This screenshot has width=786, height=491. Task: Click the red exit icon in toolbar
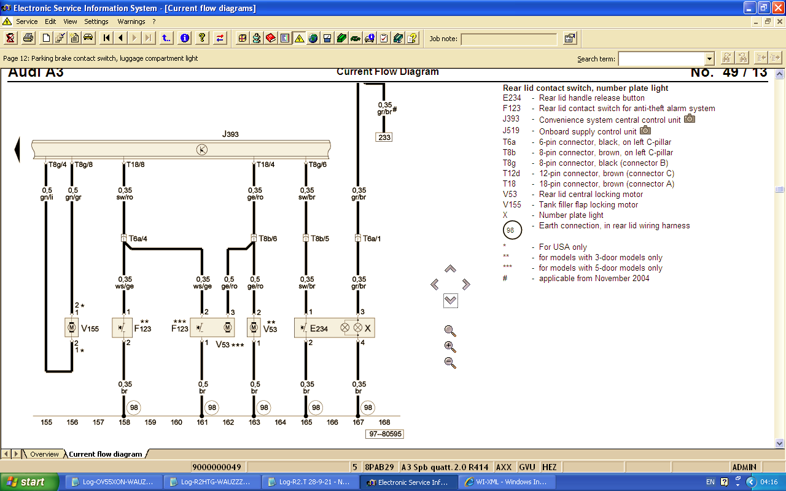coord(10,38)
